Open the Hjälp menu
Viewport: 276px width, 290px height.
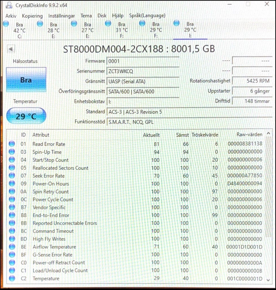coord(118,16)
